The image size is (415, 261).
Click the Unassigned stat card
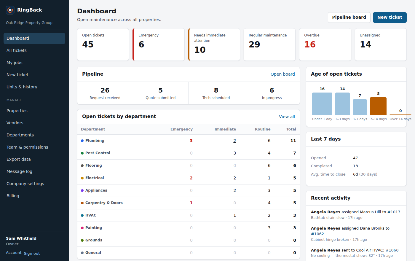(381, 44)
